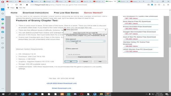This screenshot has width=171, height=96.
Task: Open My Flow arrow icon in sidebar
Action: pos(3,38)
